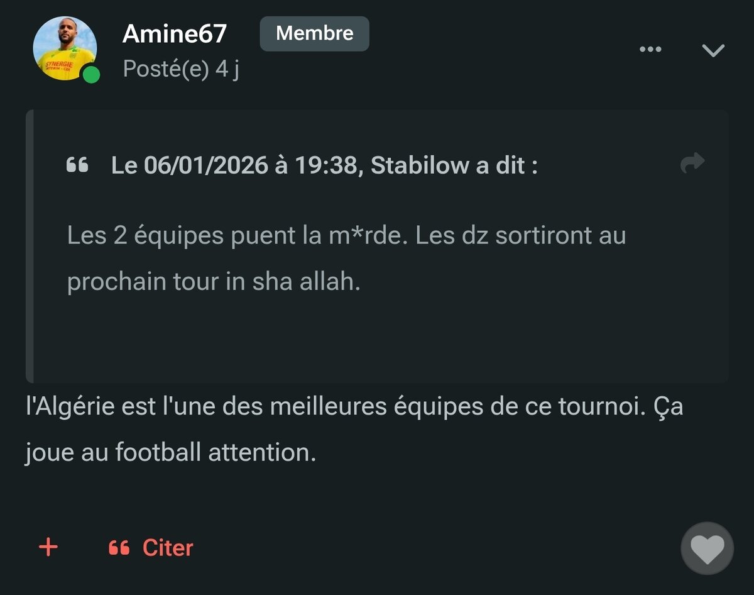Open Amine67's profile picture
The width and height of the screenshot is (754, 595).
[x=65, y=48]
